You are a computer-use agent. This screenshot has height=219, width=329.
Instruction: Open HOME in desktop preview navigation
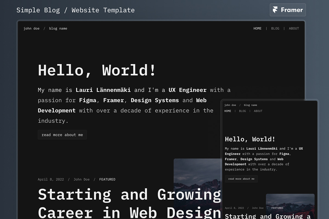[257, 28]
